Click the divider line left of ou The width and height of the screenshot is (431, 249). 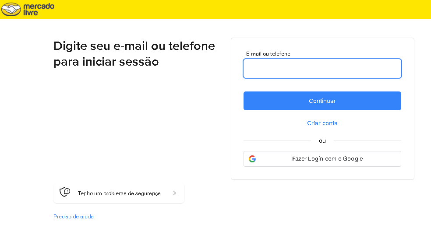(x=276, y=140)
